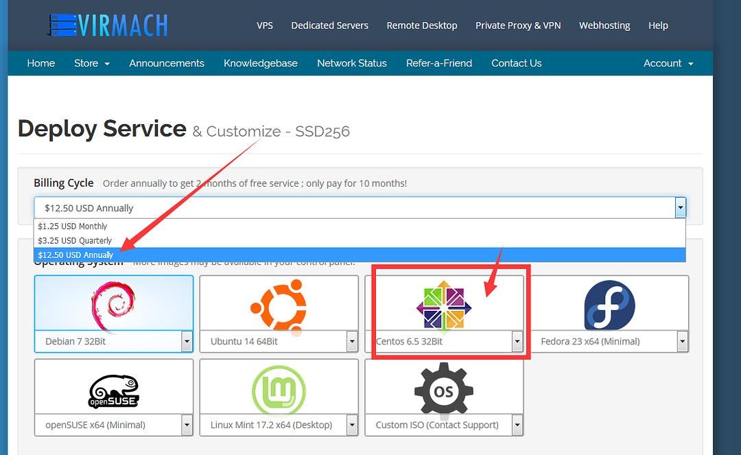The image size is (741, 455).
Task: Open the Contact Us page
Action: pyautogui.click(x=517, y=63)
